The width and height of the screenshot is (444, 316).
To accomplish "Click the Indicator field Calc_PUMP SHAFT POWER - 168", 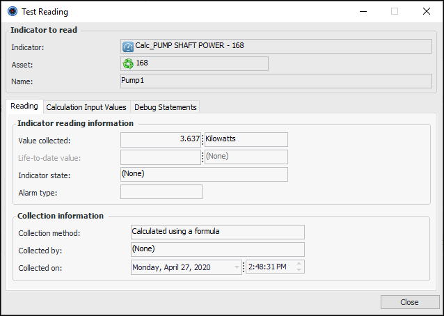I will click(x=276, y=47).
